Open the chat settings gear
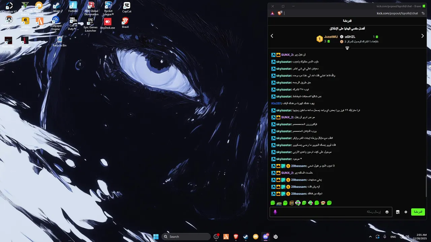This screenshot has height=242, width=431. [x=406, y=212]
